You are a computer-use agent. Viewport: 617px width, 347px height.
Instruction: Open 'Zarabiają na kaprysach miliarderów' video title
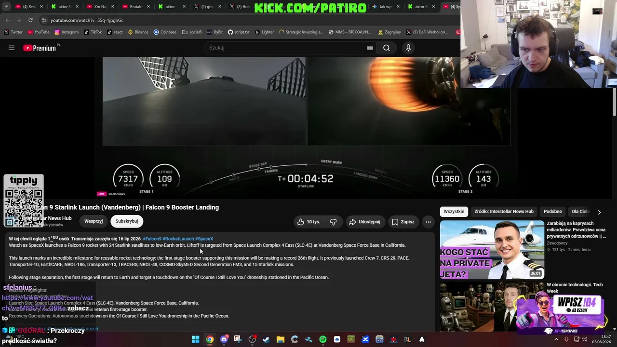click(577, 230)
